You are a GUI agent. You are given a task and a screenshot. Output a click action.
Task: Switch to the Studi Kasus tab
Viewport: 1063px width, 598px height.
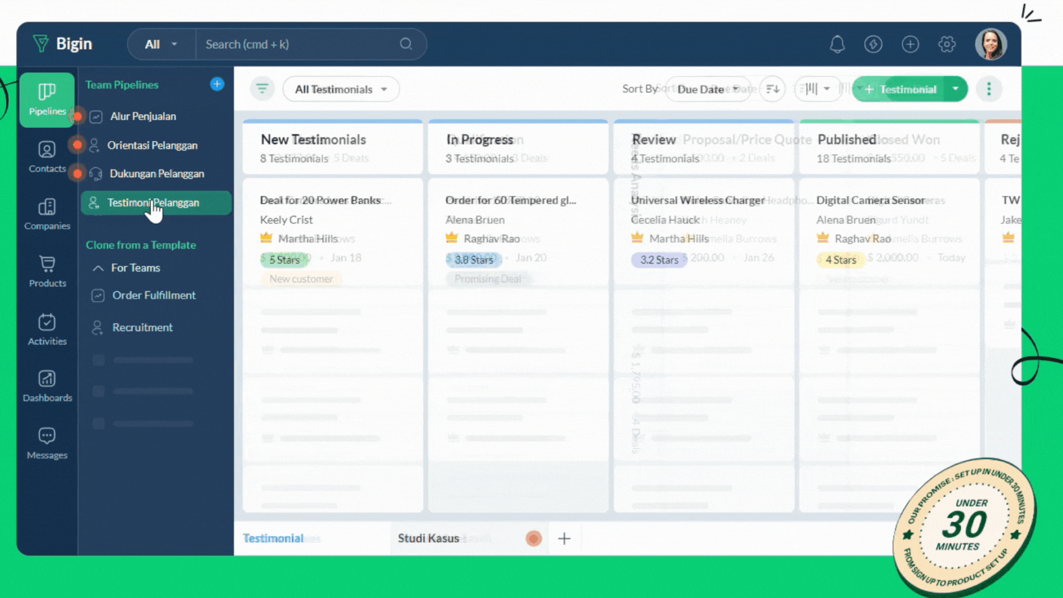click(x=428, y=539)
